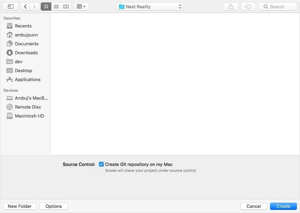Click the Edit Tags toolbar icon
The image size is (300, 213).
[248, 7]
